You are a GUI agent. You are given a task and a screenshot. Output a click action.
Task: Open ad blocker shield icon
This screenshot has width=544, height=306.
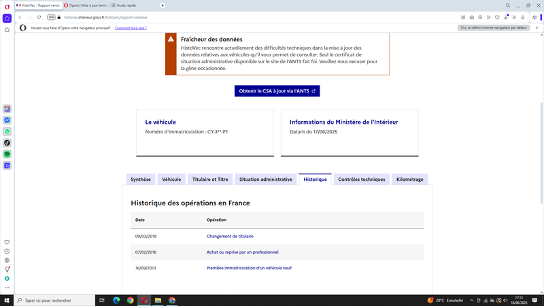480,18
